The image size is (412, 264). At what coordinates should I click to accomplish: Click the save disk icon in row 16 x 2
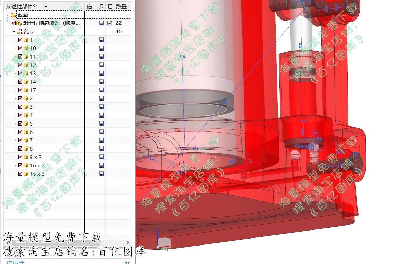[101, 165]
